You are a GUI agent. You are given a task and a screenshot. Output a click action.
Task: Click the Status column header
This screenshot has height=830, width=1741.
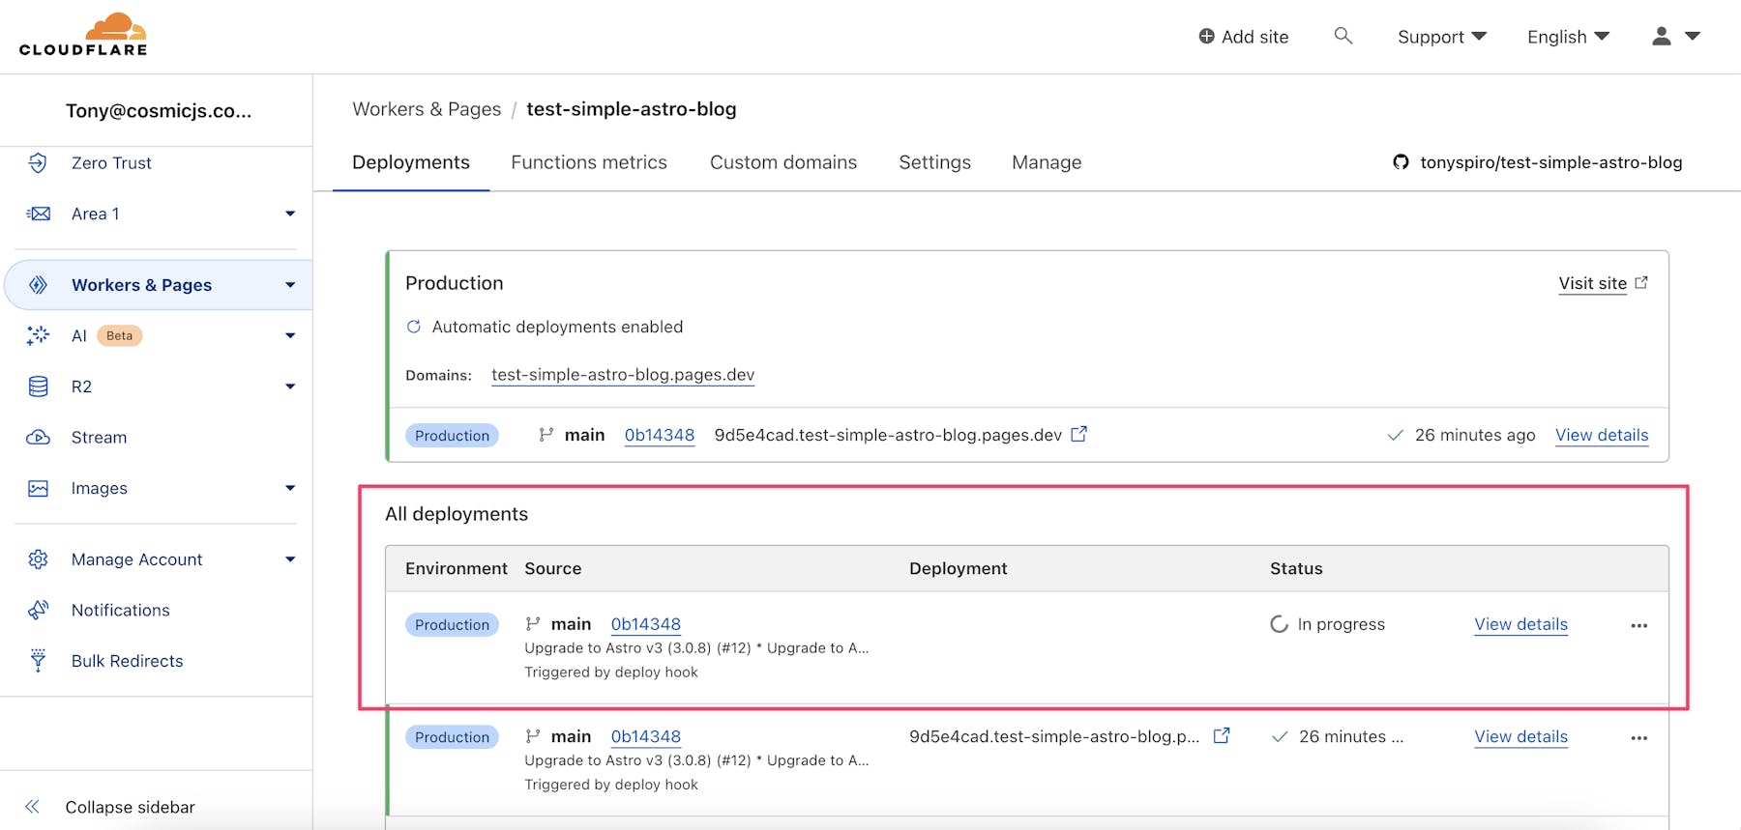tap(1296, 568)
